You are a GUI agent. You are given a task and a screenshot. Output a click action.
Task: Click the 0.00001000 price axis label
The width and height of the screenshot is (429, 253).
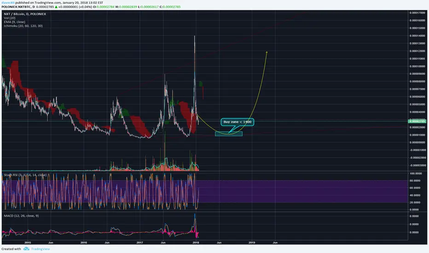[417, 135]
